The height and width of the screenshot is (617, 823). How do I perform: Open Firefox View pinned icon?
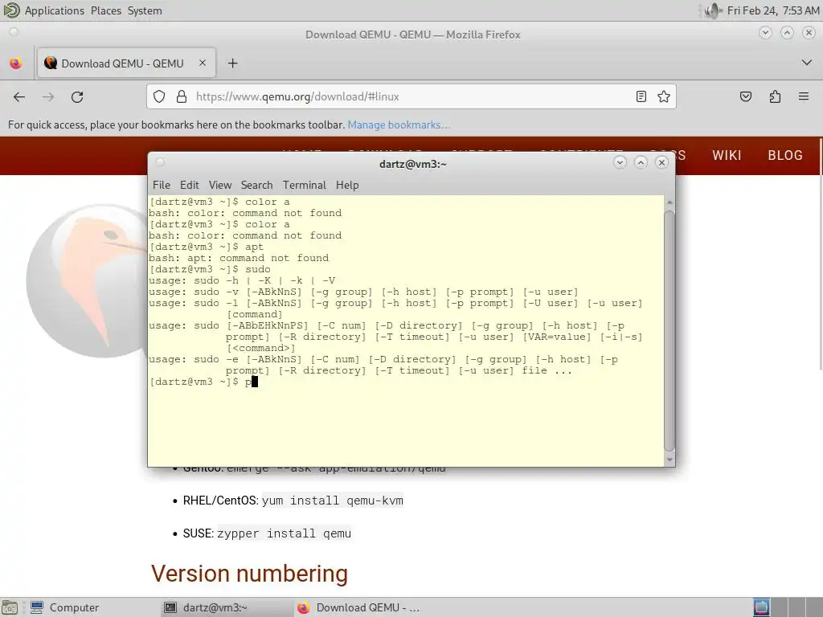(16, 63)
